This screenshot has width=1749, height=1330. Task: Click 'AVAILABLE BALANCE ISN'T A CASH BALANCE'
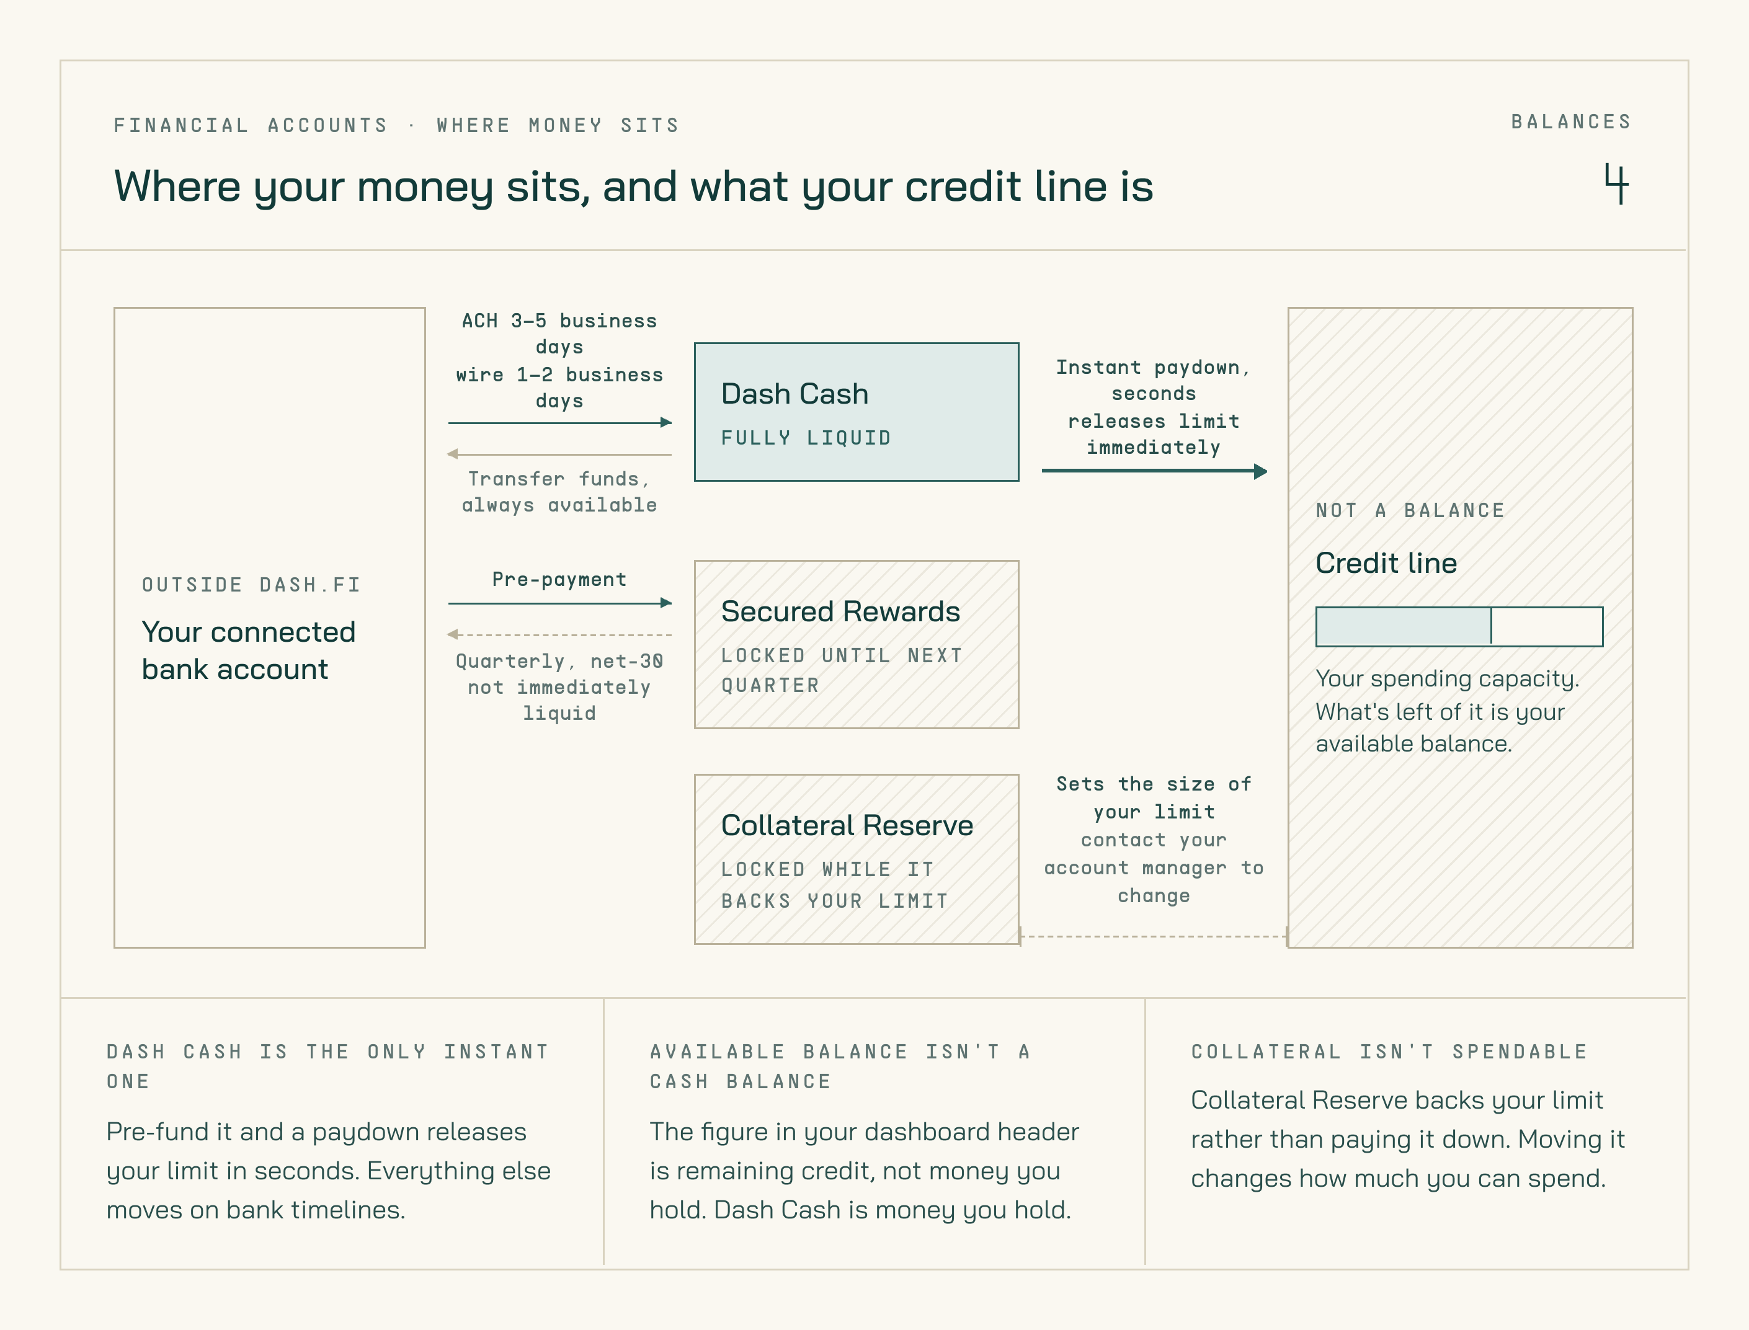841,1066
